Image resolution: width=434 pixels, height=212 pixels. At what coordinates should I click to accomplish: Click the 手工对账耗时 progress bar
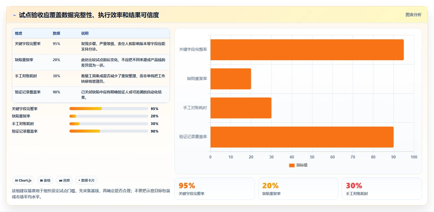click(x=109, y=124)
